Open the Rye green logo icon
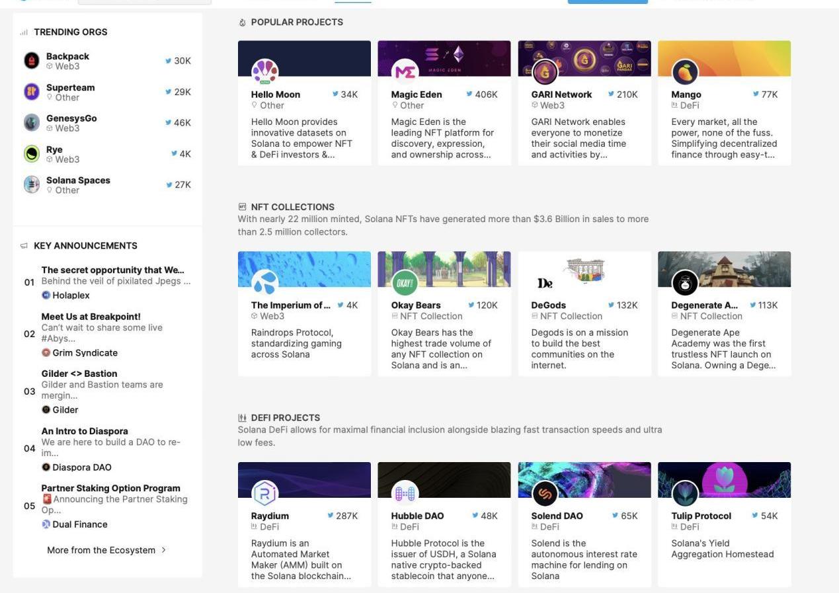The image size is (839, 593). [x=32, y=154]
